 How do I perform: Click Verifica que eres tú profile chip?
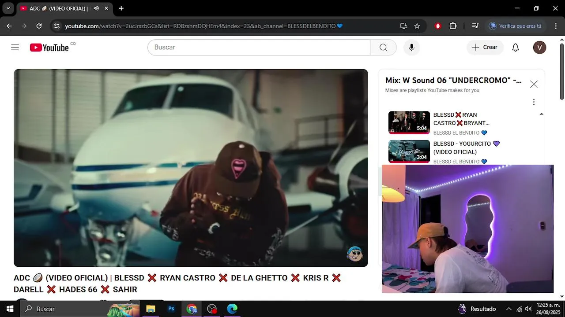click(515, 26)
